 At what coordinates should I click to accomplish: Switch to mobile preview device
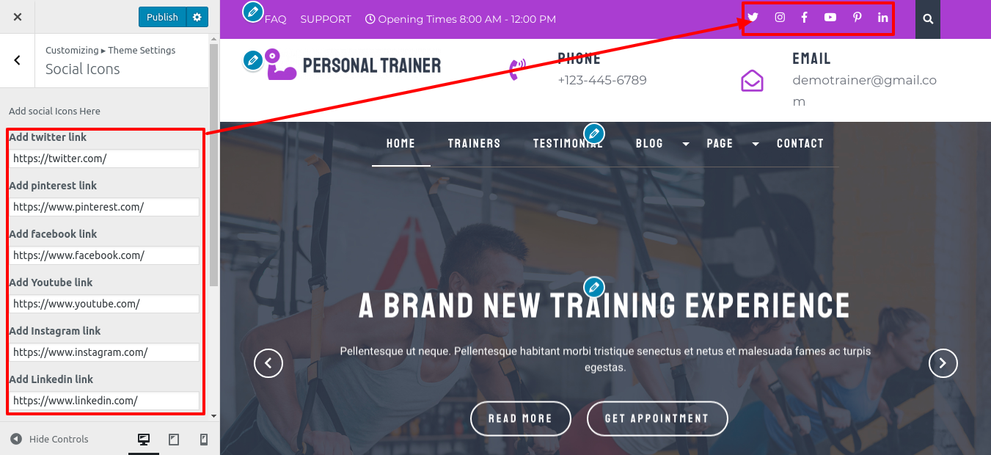[x=204, y=440]
